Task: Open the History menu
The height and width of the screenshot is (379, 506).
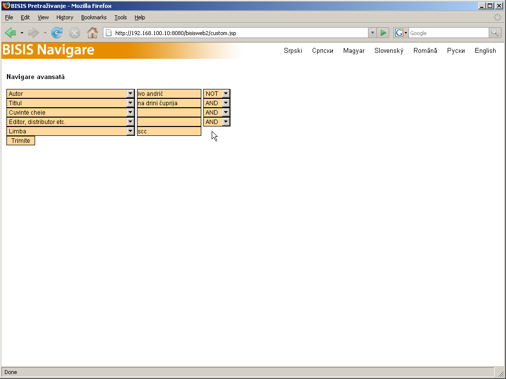Action: pos(65,17)
